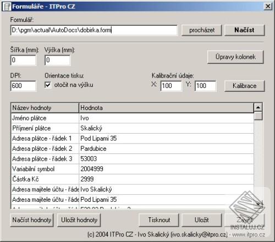275x242 pixels.
Task: Click the Šířka (mm) input field
Action: [23, 60]
